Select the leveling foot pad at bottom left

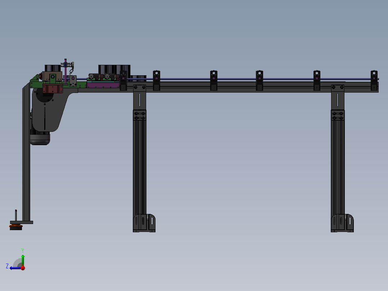16,227
